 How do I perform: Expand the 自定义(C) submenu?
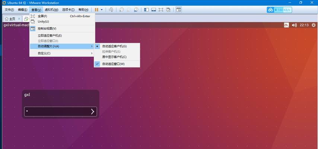[x=62, y=53]
